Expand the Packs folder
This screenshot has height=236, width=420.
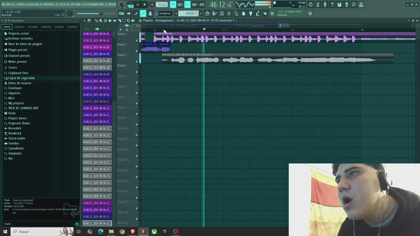coord(12,113)
